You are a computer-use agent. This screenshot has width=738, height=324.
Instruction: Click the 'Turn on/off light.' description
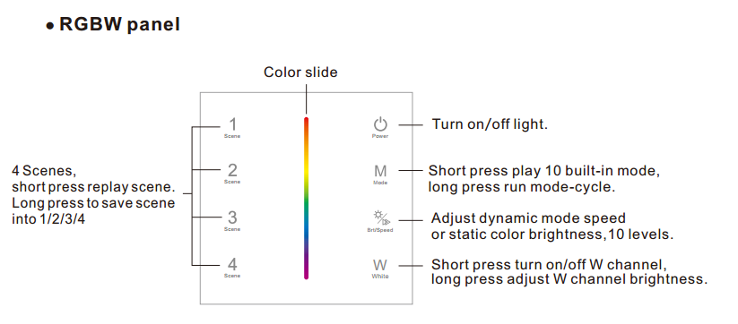(x=490, y=124)
